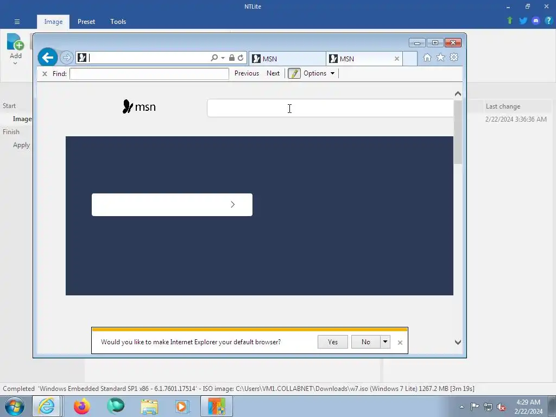
Task: Click the Internet Explorer forward arrow
Action: pyautogui.click(x=66, y=58)
